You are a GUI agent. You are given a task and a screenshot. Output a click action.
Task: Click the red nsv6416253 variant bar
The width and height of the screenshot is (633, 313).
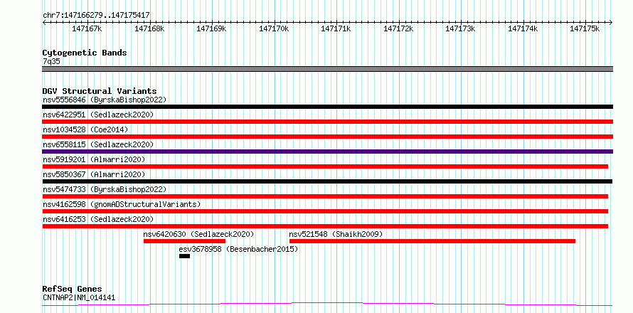tap(325, 226)
